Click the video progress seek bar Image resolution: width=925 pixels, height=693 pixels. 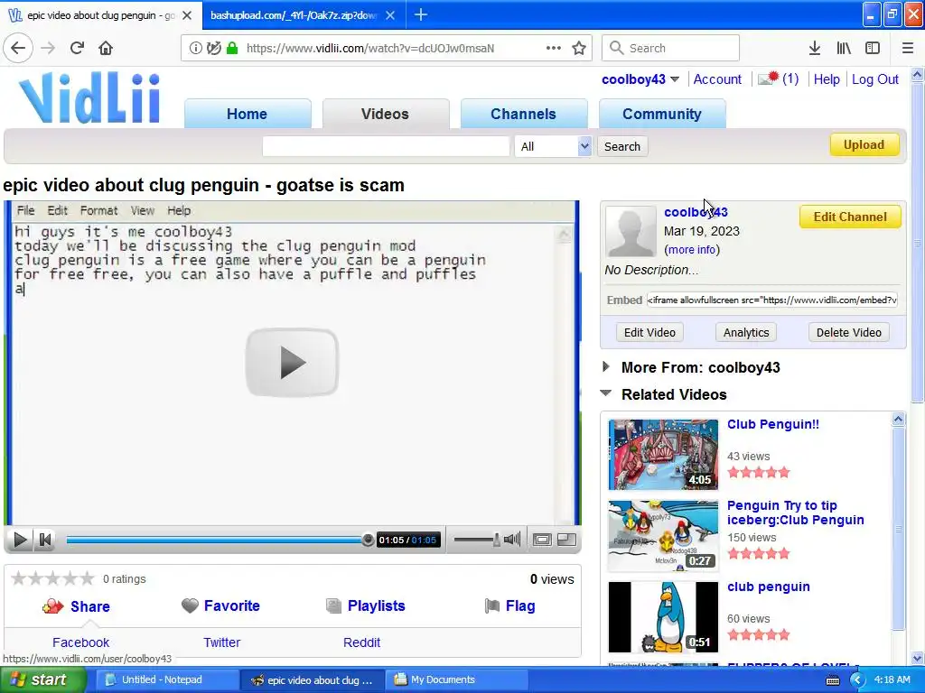point(219,540)
